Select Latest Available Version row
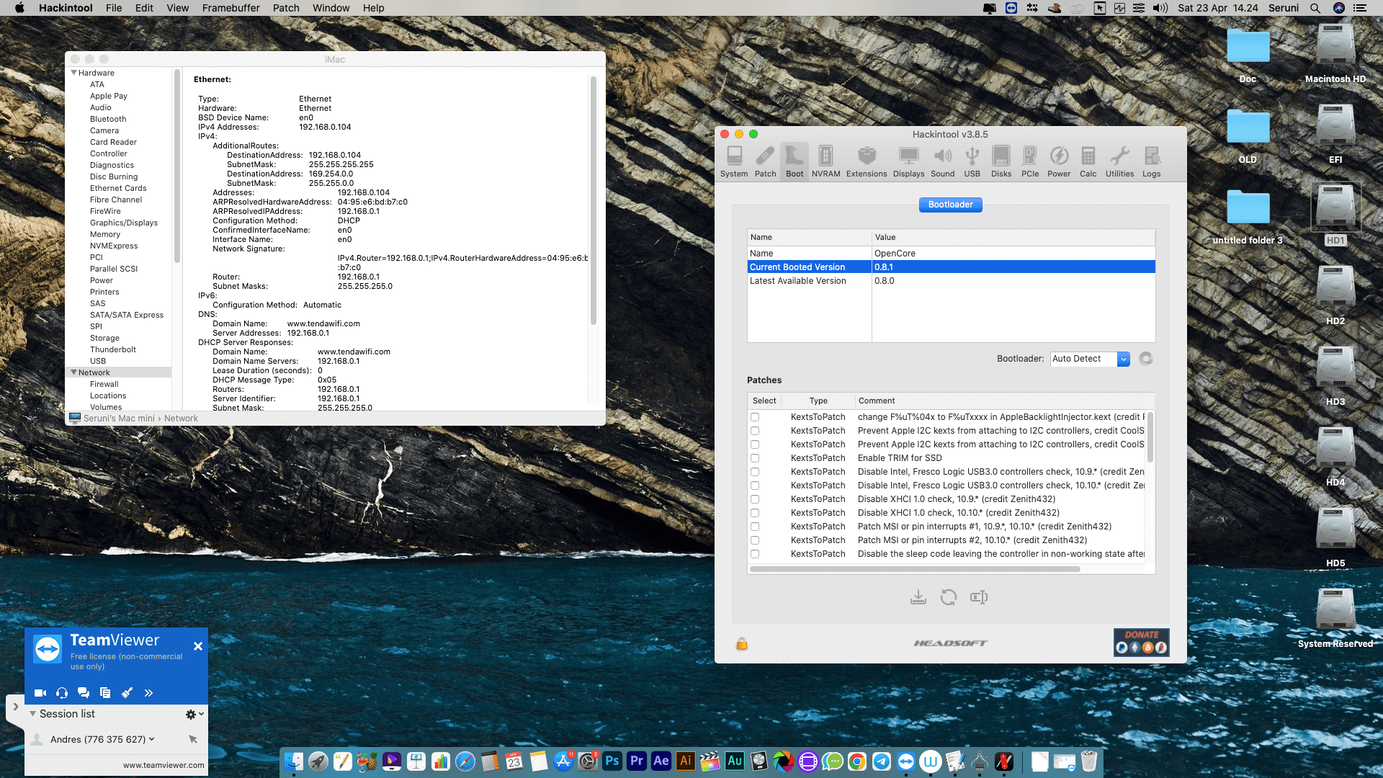 (951, 281)
